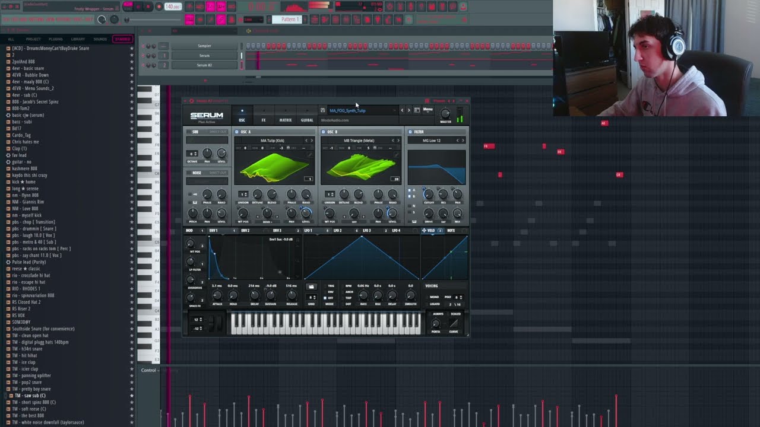This screenshot has height=427, width=760.
Task: Change OSC A unison voices stepper
Action: coord(243,194)
